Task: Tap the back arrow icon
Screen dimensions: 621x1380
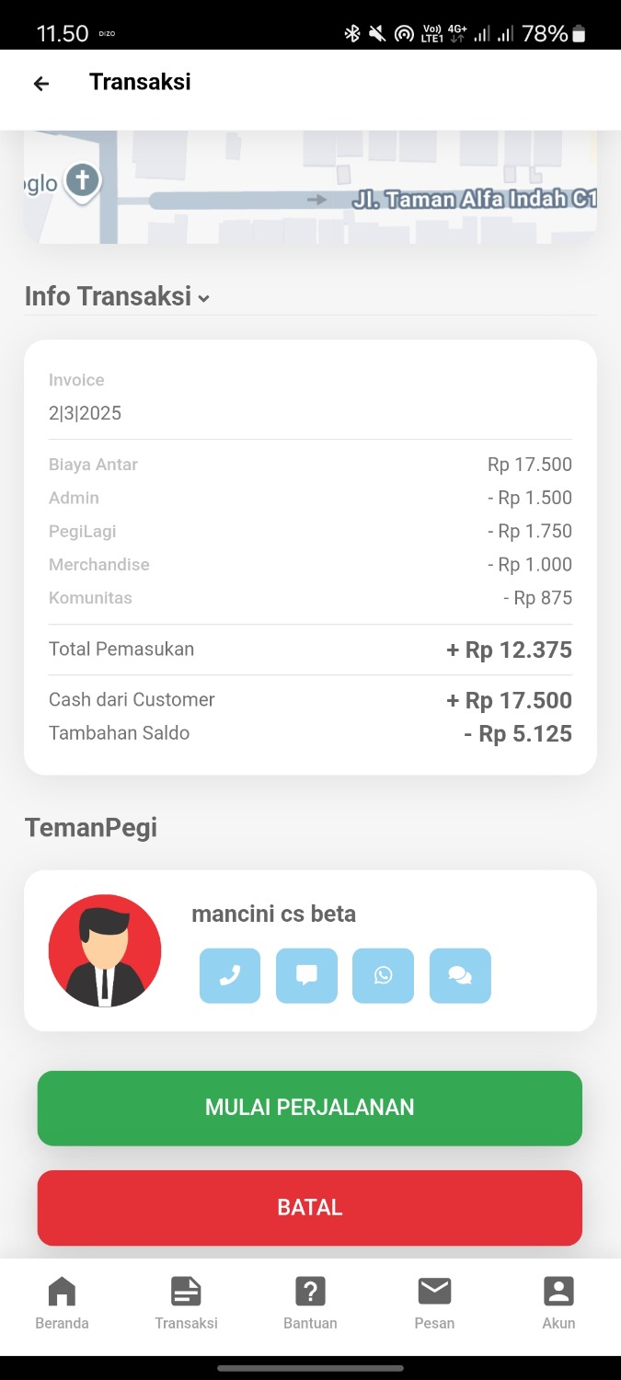Action: (x=41, y=84)
